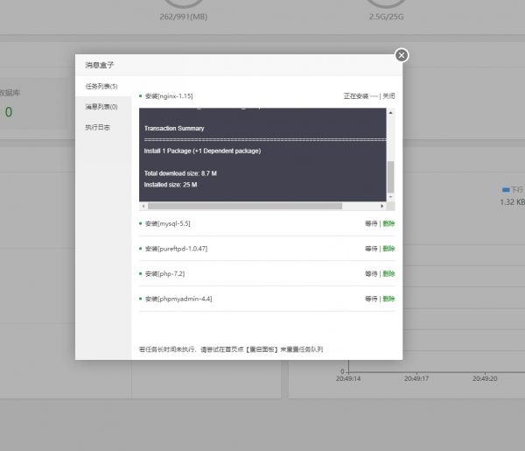Screen dimensions: 525x451
Task: Click the vertical scrollbar thumb in log
Action: tap(390, 177)
